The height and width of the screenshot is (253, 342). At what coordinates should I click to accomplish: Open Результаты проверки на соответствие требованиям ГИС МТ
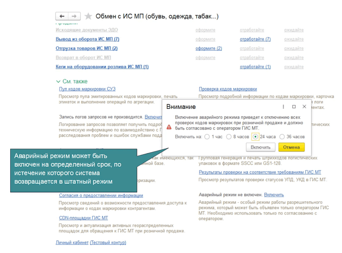(260, 172)
